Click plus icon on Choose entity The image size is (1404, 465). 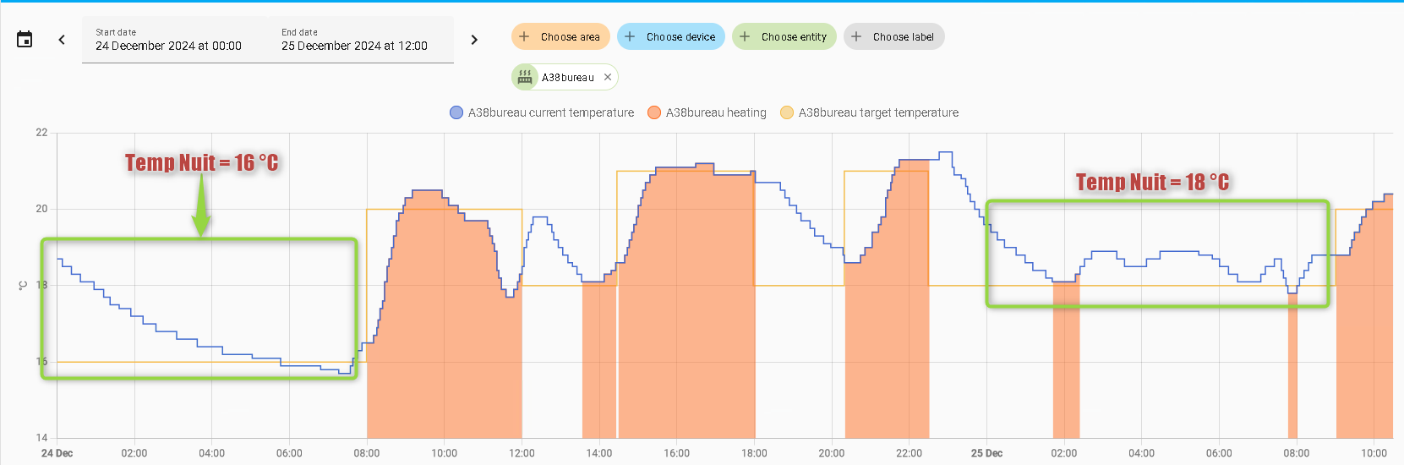745,36
